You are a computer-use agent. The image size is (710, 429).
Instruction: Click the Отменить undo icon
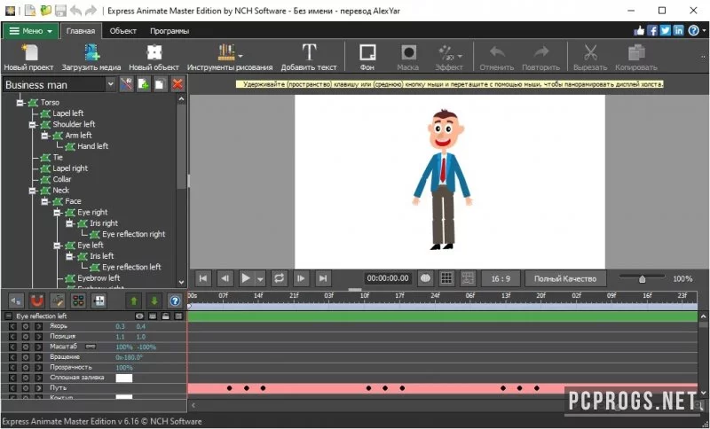point(497,52)
